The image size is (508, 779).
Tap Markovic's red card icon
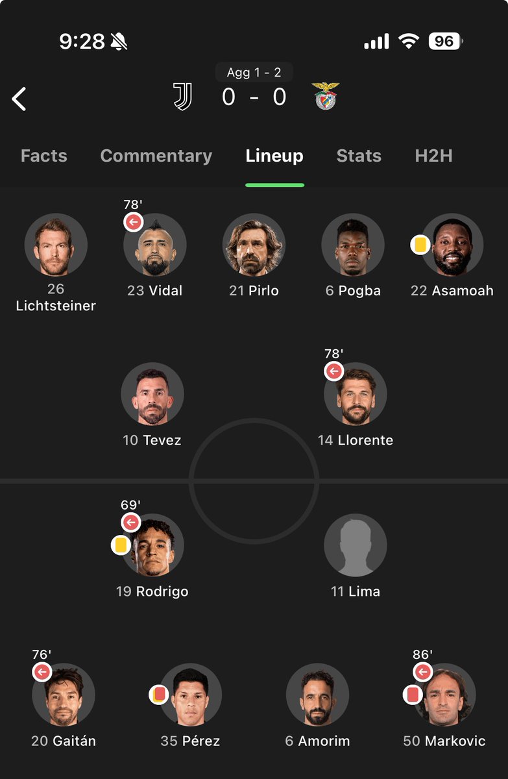[413, 695]
